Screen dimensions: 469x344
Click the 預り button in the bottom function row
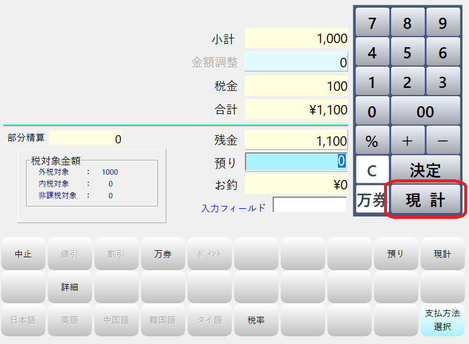click(x=395, y=254)
